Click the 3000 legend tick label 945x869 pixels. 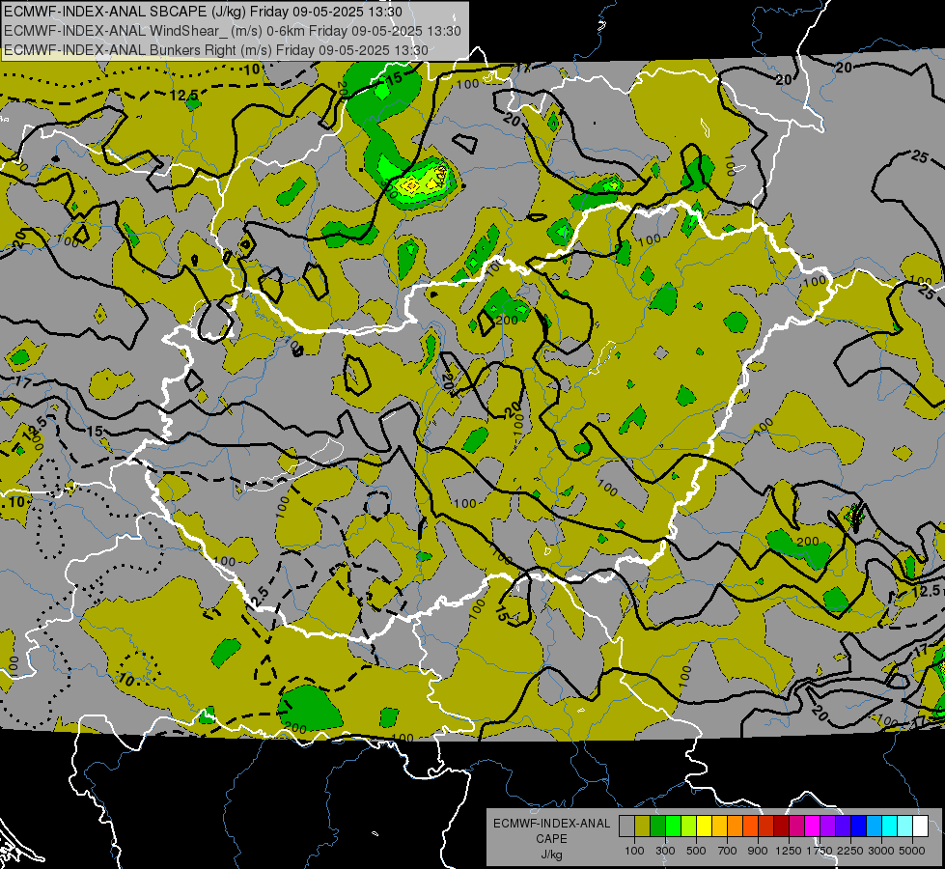[881, 851]
